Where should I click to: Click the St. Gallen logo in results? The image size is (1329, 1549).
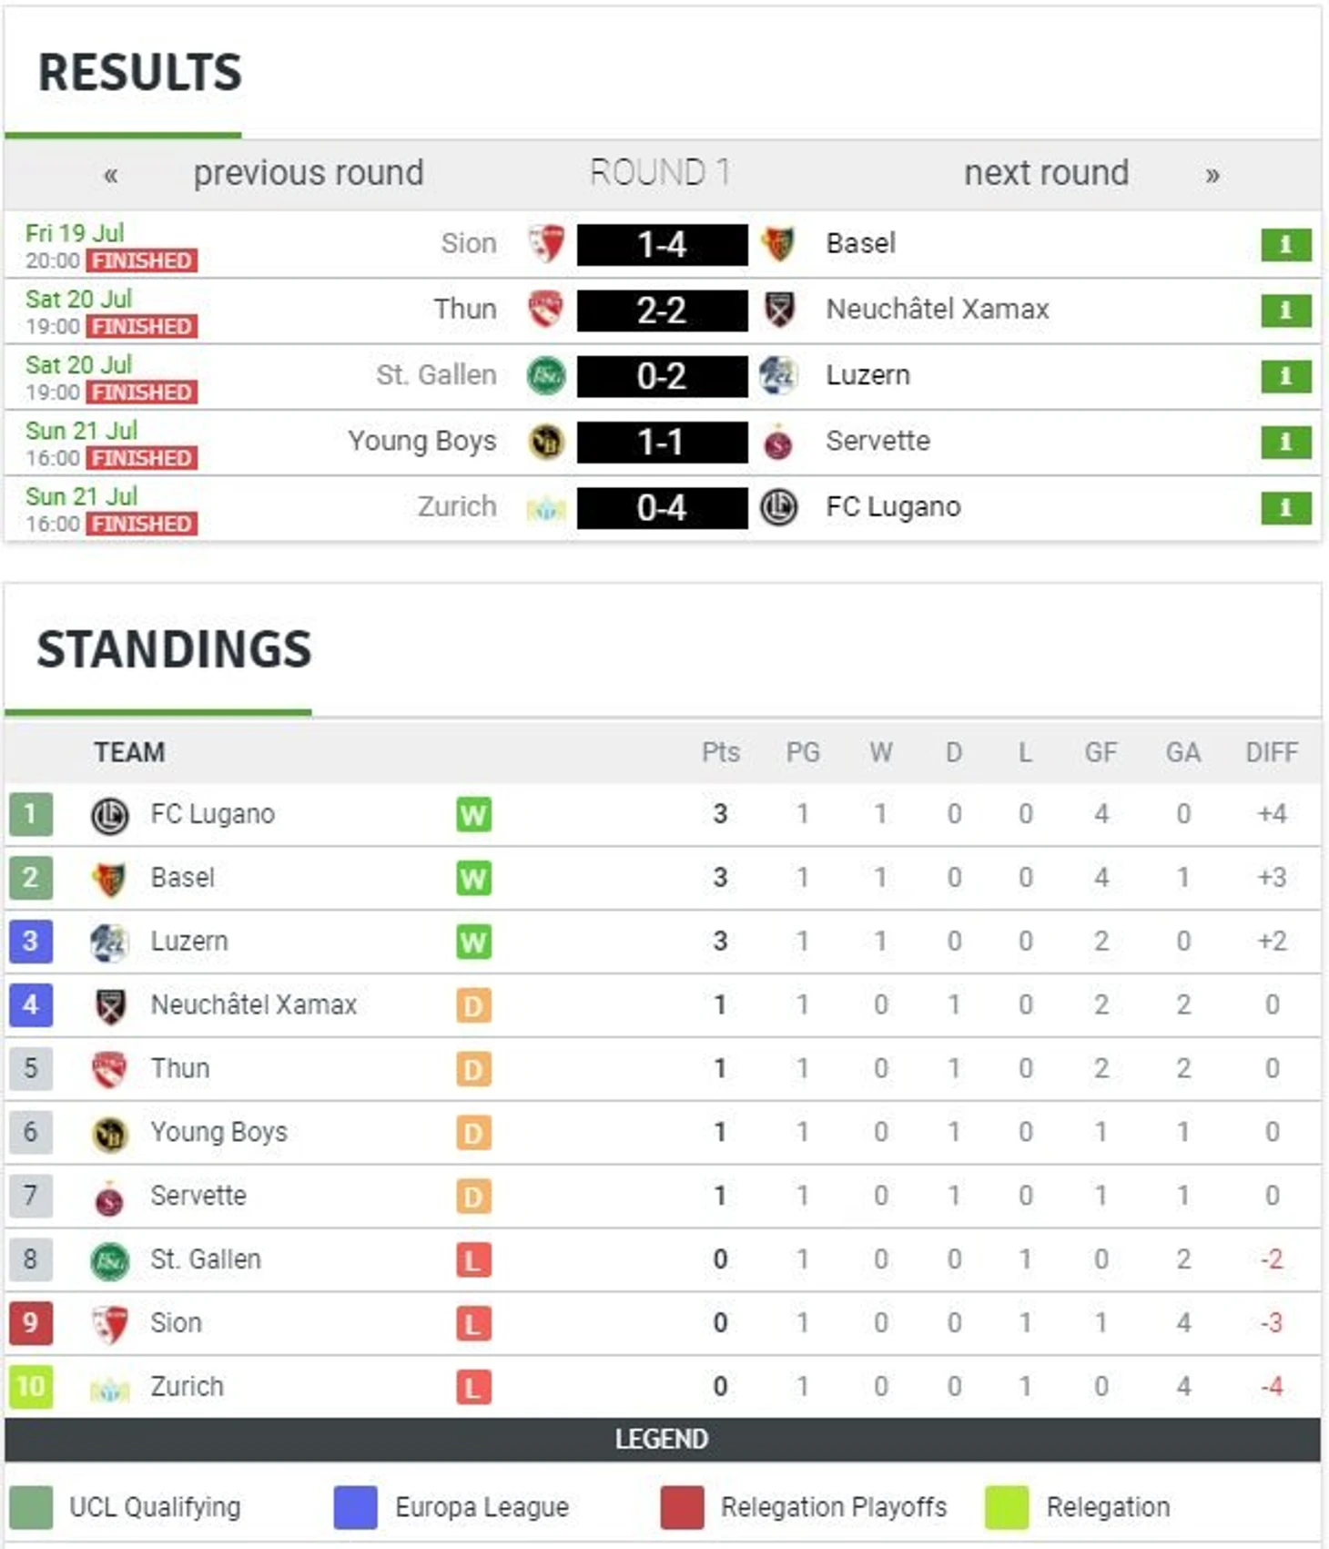(546, 375)
